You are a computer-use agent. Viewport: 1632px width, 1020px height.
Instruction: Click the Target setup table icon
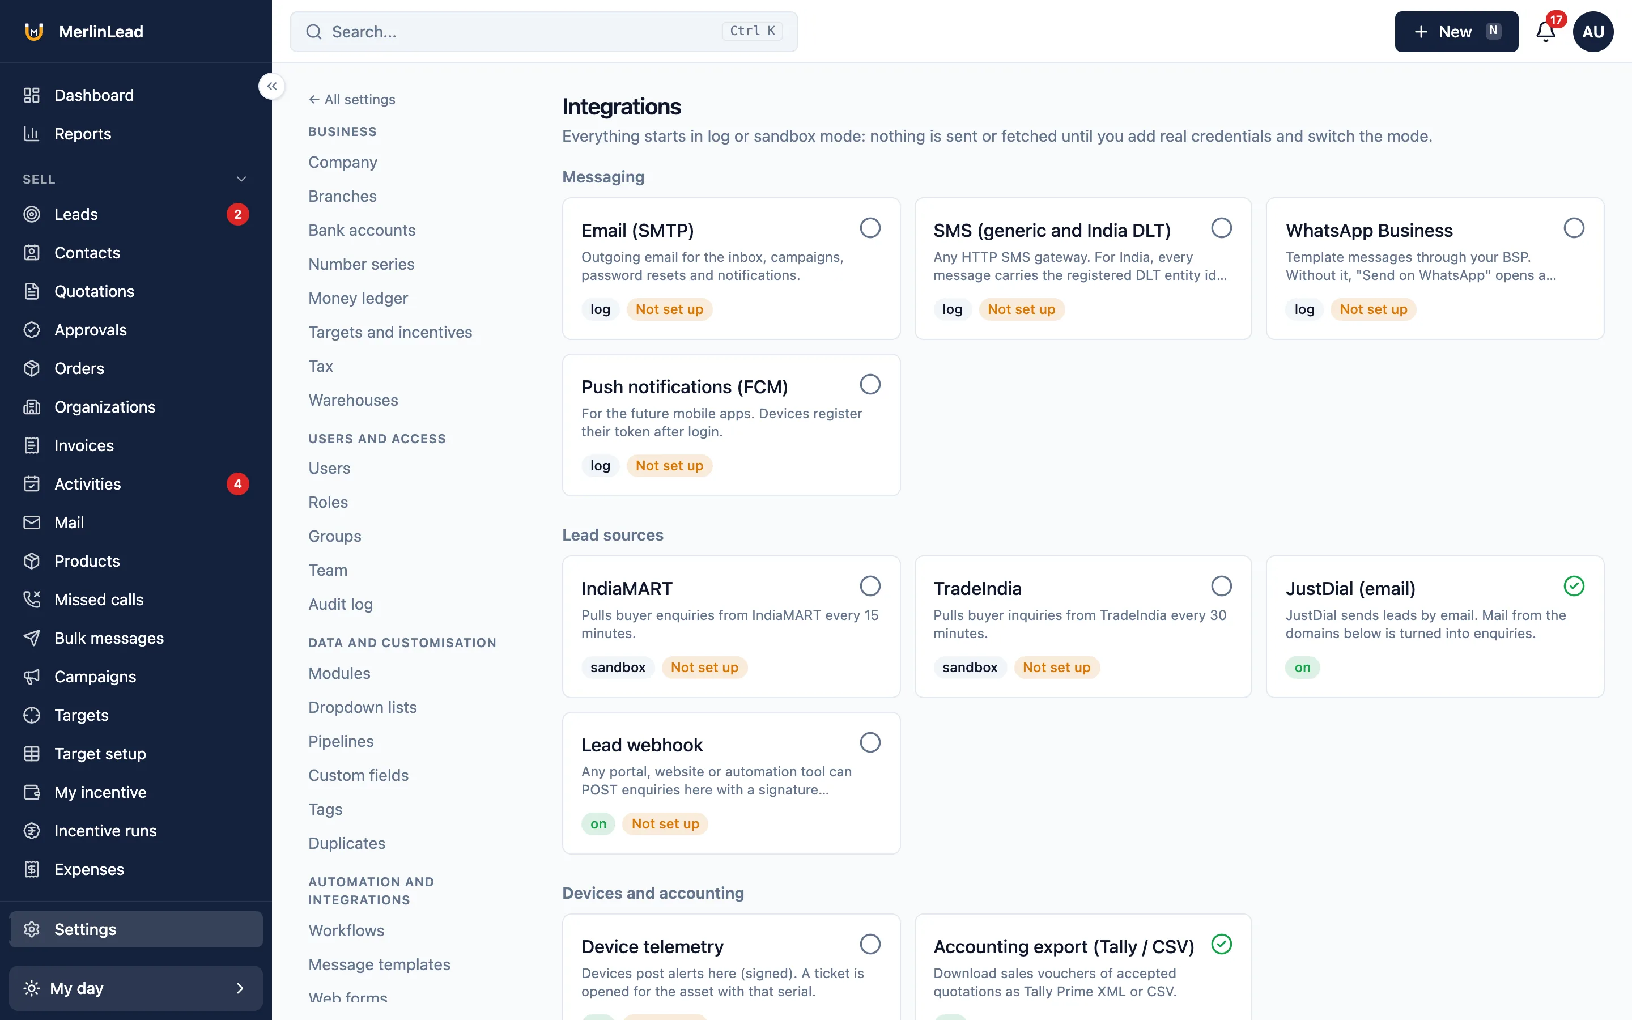(32, 753)
